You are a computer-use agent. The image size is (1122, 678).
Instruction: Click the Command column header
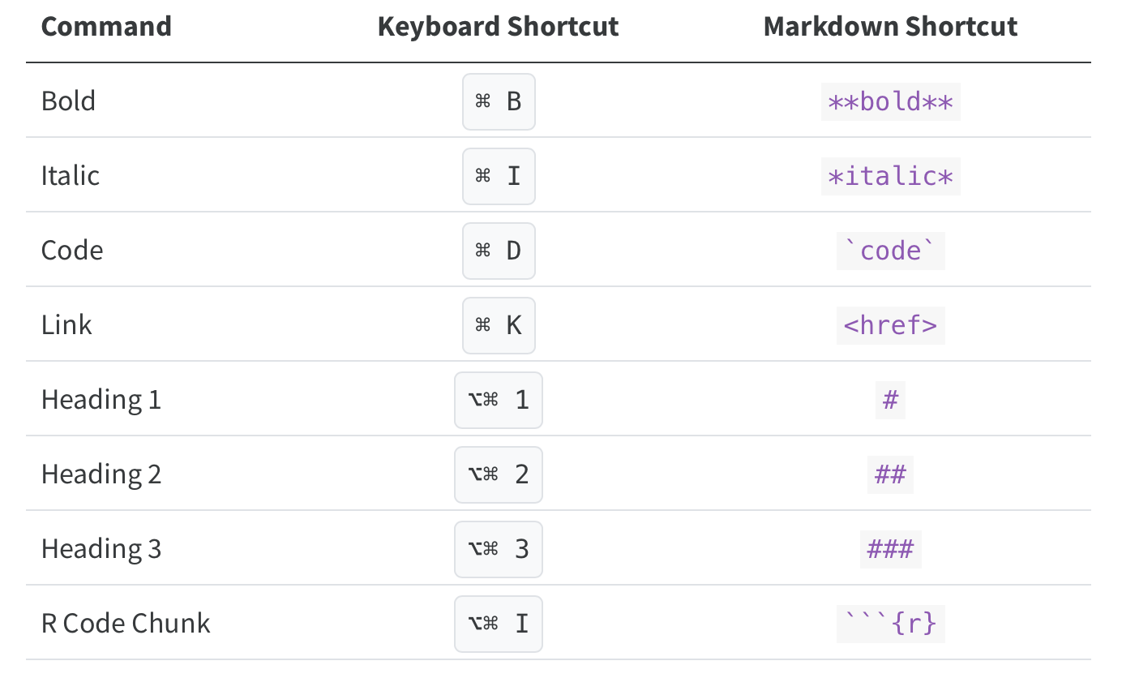coord(106,27)
